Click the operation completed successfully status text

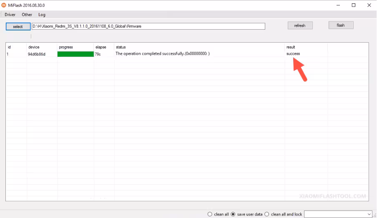(163, 54)
